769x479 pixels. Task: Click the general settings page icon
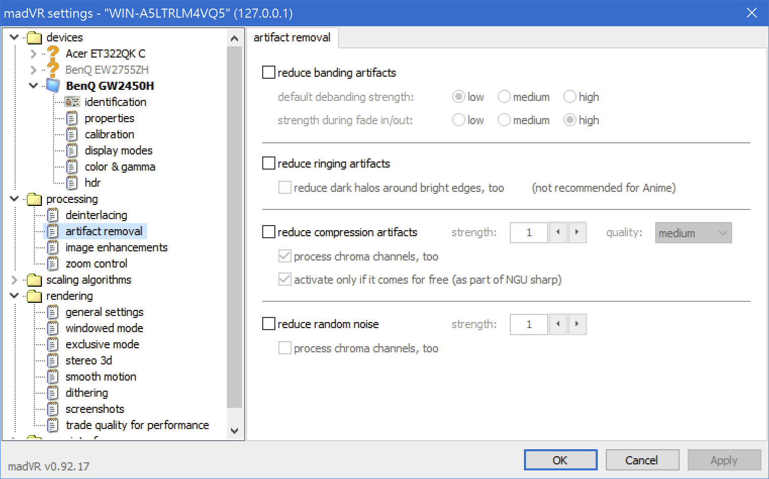(x=53, y=312)
